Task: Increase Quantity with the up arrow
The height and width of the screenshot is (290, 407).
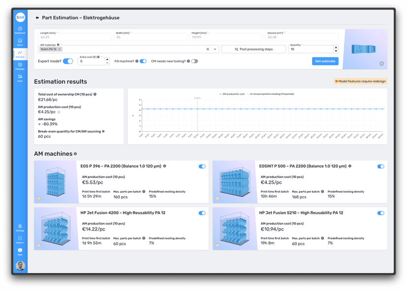Action: (x=336, y=48)
